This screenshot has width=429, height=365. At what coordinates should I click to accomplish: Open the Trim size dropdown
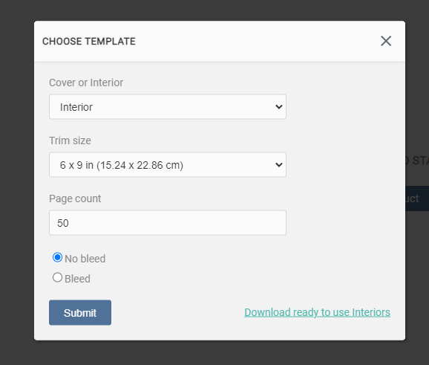pyautogui.click(x=168, y=165)
